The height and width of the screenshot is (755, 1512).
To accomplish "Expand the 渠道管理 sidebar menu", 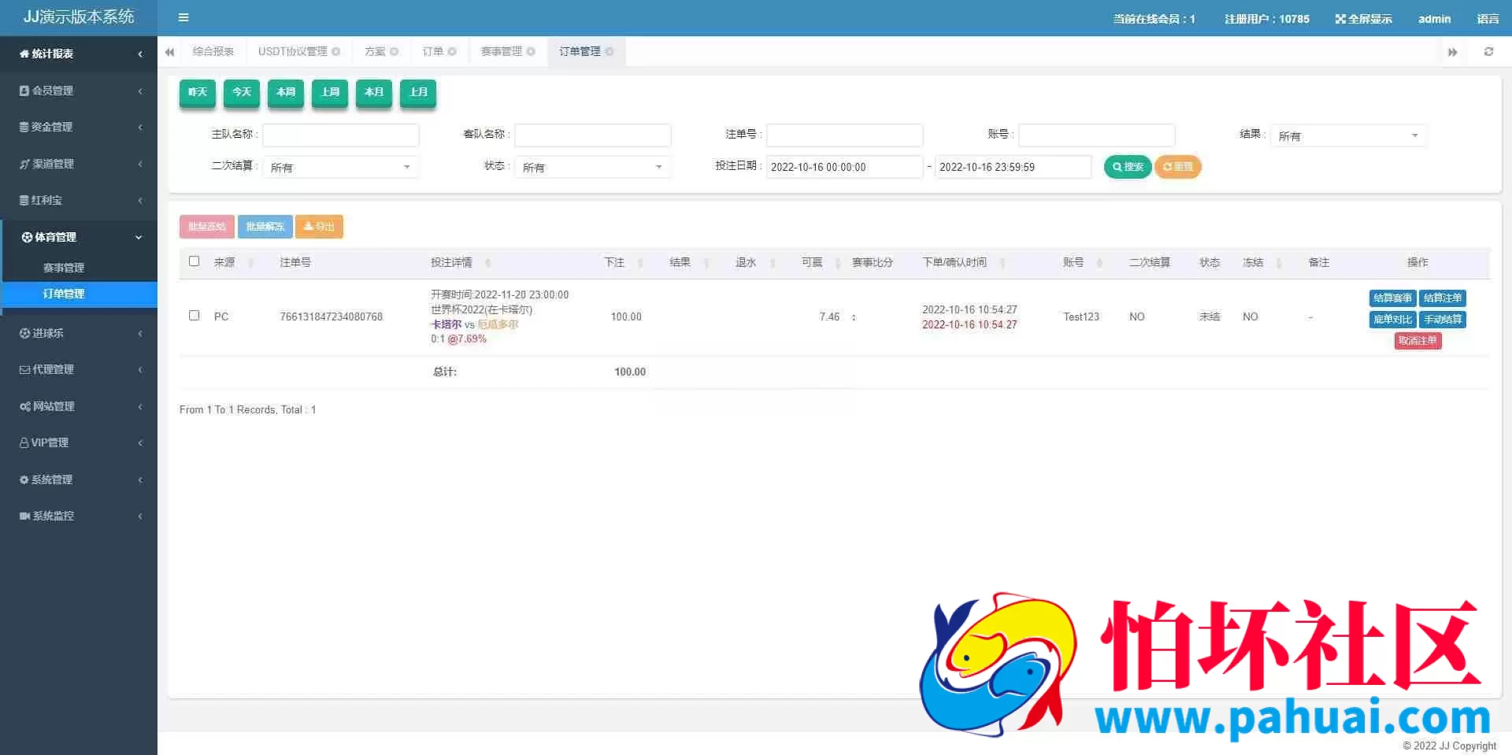I will coord(79,164).
